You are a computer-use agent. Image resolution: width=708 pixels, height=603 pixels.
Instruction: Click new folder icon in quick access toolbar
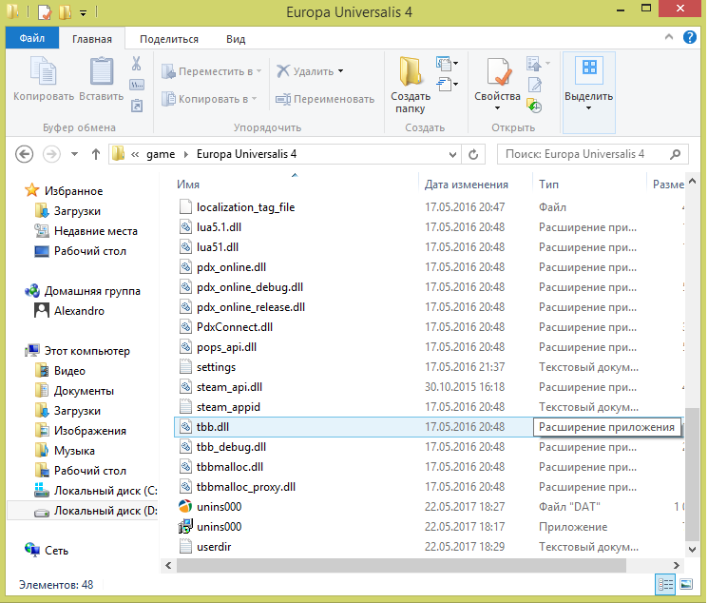(65, 11)
